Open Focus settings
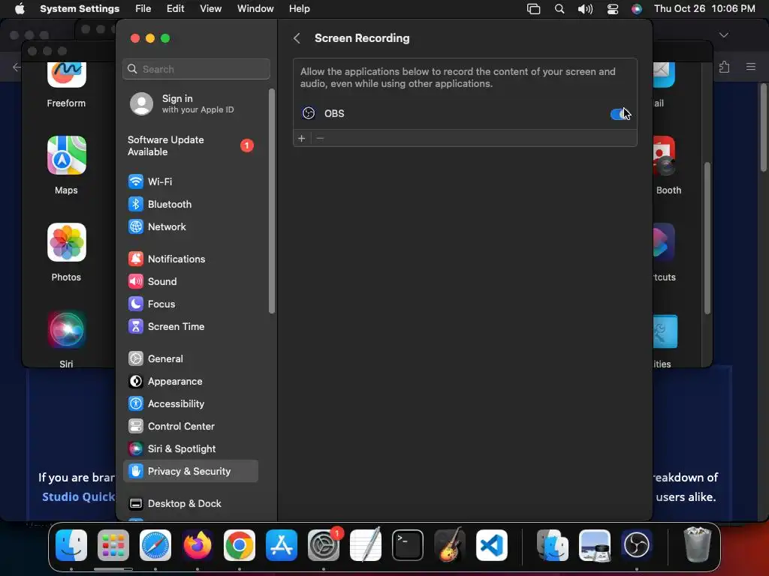The width and height of the screenshot is (769, 576). pyautogui.click(x=191, y=304)
